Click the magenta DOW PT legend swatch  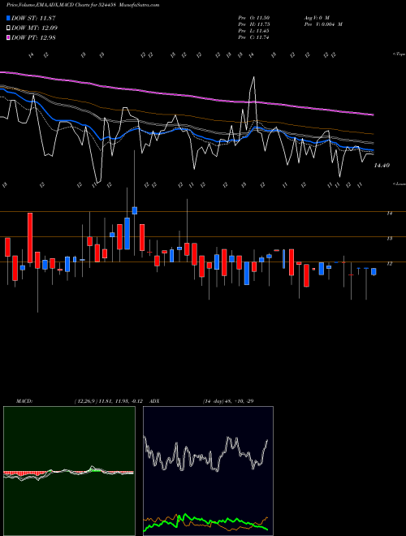pos(9,37)
